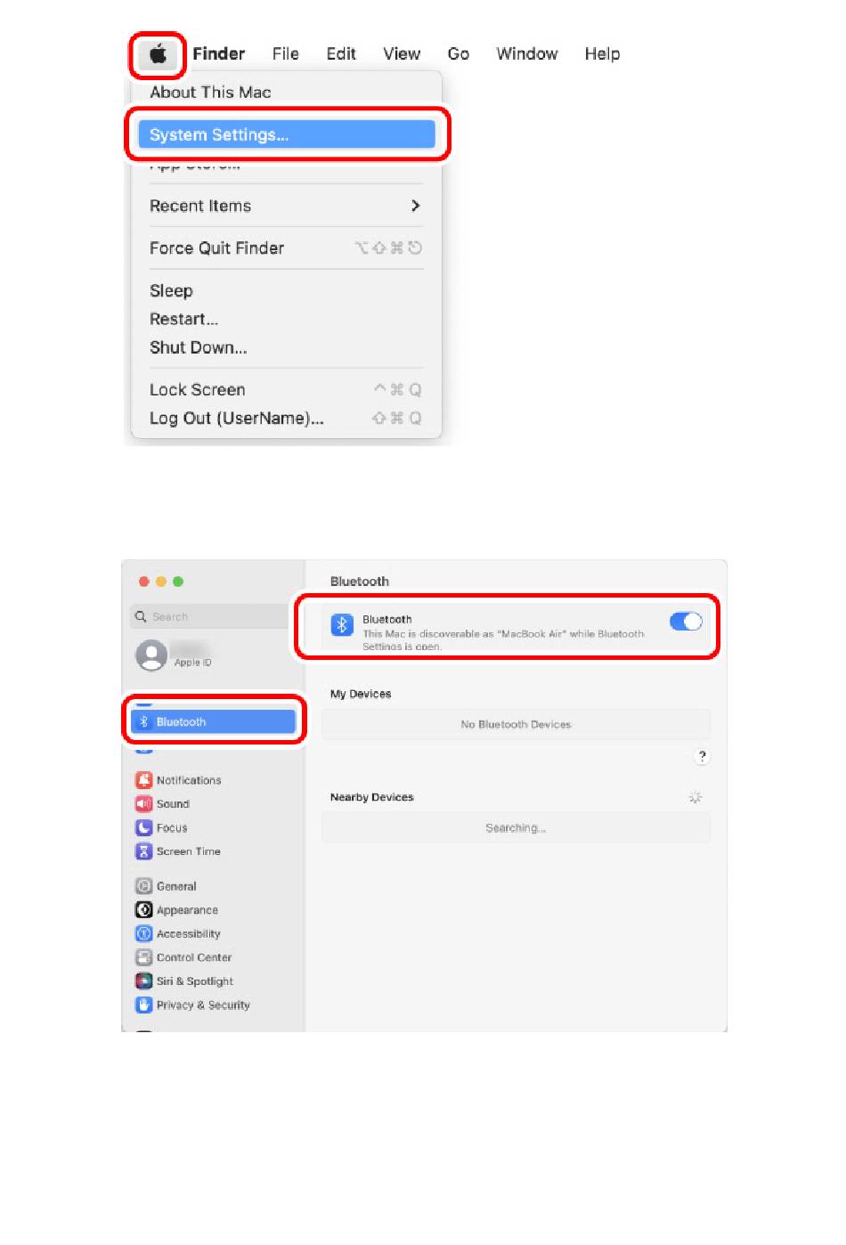Click the help question mark button
Screen dimensions: 846x1245
pos(702,756)
